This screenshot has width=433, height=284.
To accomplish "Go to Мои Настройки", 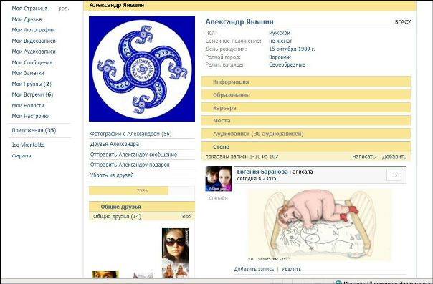I will (x=31, y=116).
